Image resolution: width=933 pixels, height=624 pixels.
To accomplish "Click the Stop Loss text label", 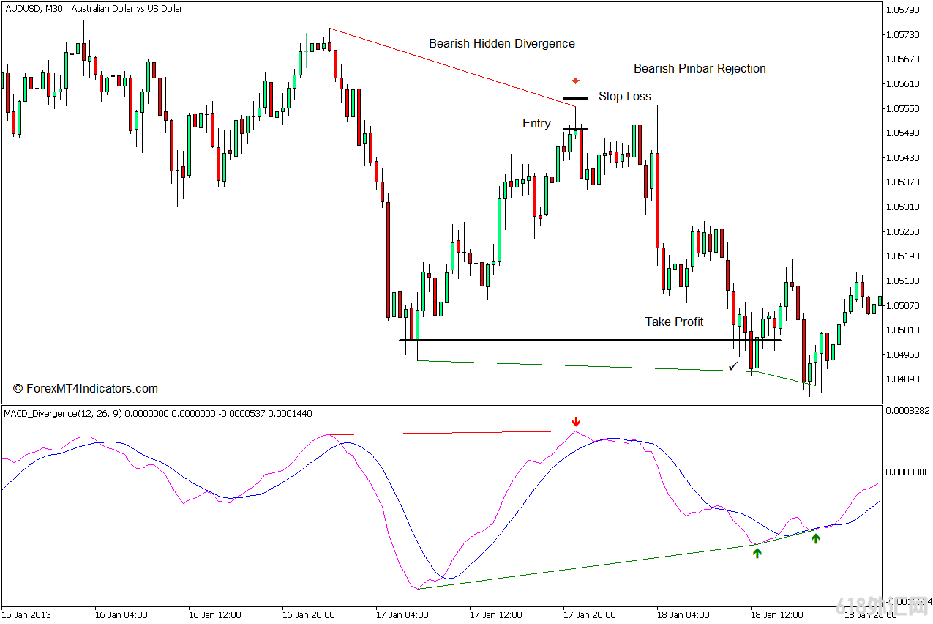I will (x=624, y=97).
